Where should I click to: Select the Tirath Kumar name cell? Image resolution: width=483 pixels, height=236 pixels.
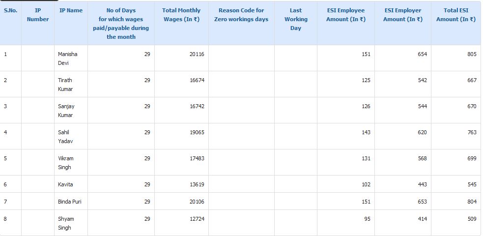pyautogui.click(x=71, y=85)
